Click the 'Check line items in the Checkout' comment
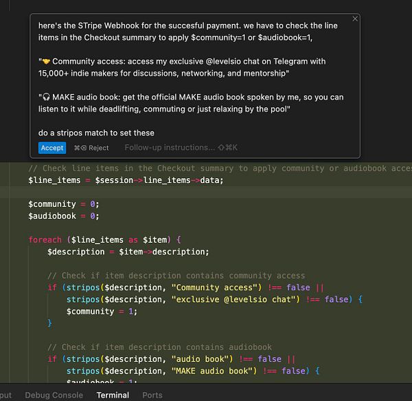412x401 pixels. pos(220,169)
